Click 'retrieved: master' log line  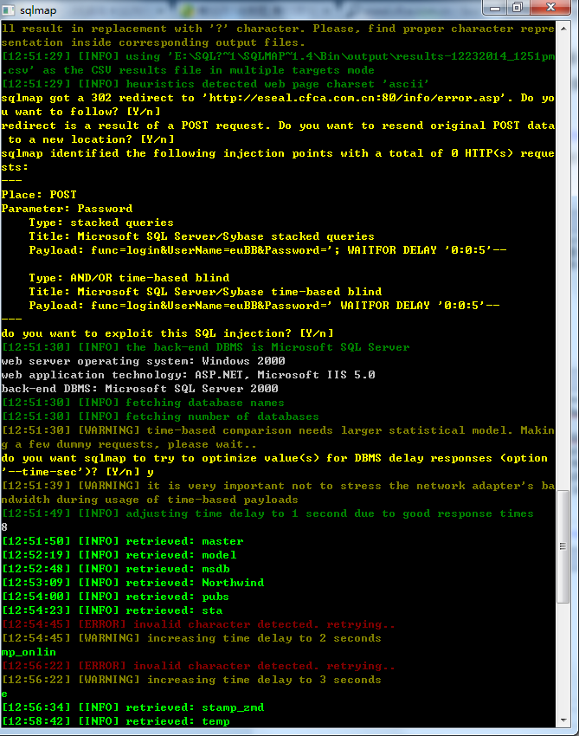123,541
